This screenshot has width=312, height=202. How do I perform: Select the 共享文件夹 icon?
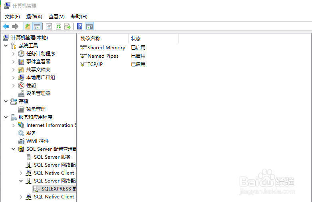21,70
